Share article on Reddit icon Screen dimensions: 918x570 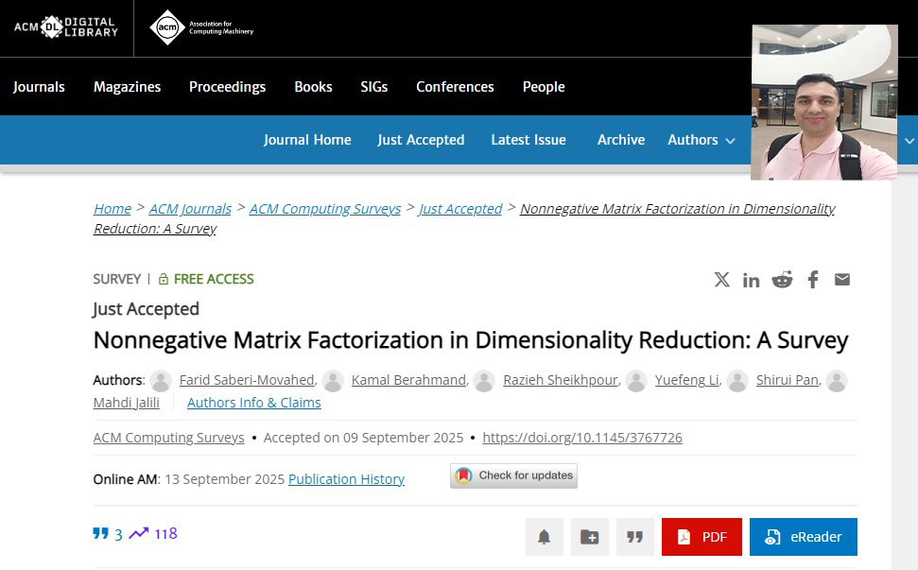click(782, 280)
